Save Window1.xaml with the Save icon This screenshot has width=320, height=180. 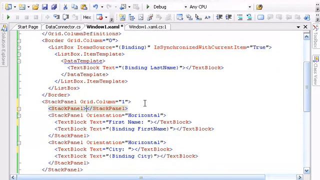pyautogui.click(x=44, y=7)
